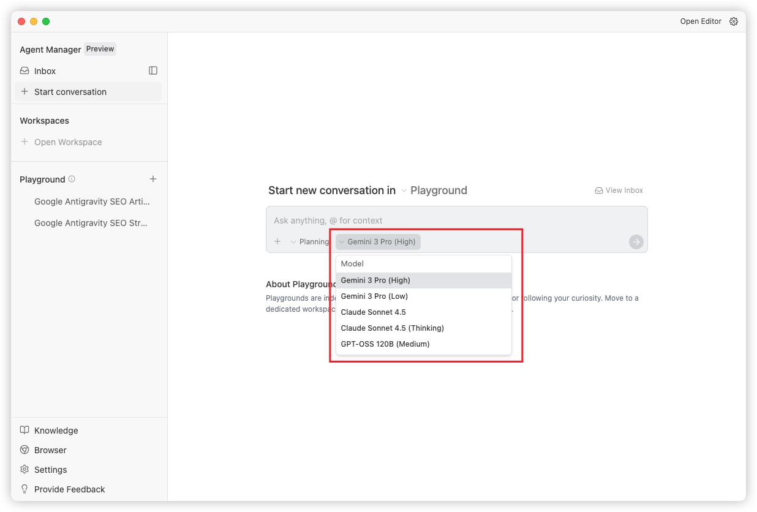Click Provide Feedback in the sidebar

69,489
